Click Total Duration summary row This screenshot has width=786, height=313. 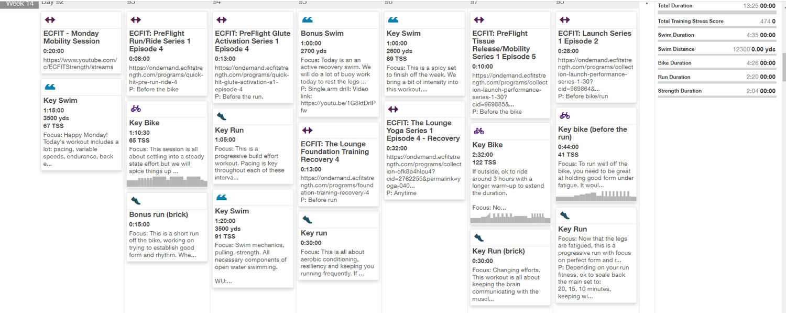717,8
